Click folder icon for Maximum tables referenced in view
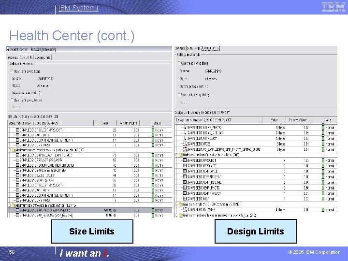This screenshot has width=348, height=261. pos(181,215)
